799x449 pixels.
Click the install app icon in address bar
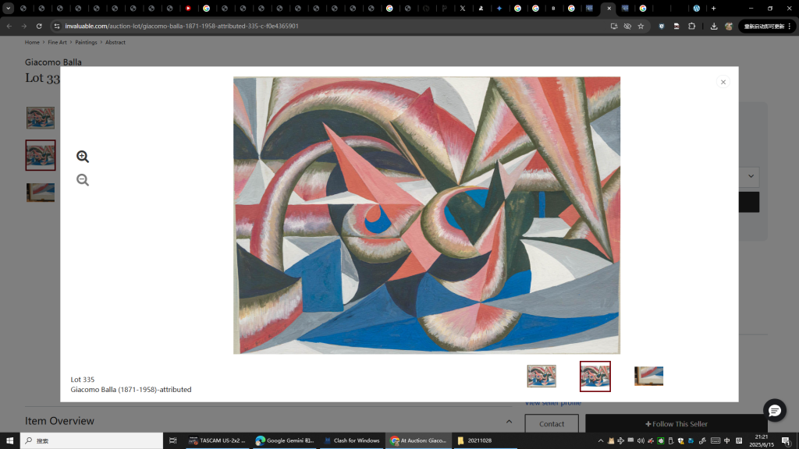pyautogui.click(x=614, y=26)
